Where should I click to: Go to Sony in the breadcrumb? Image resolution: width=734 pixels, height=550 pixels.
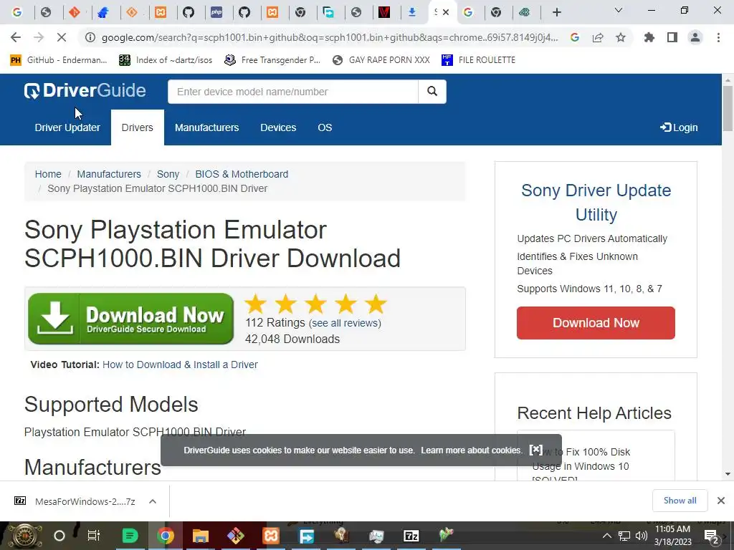[168, 174]
